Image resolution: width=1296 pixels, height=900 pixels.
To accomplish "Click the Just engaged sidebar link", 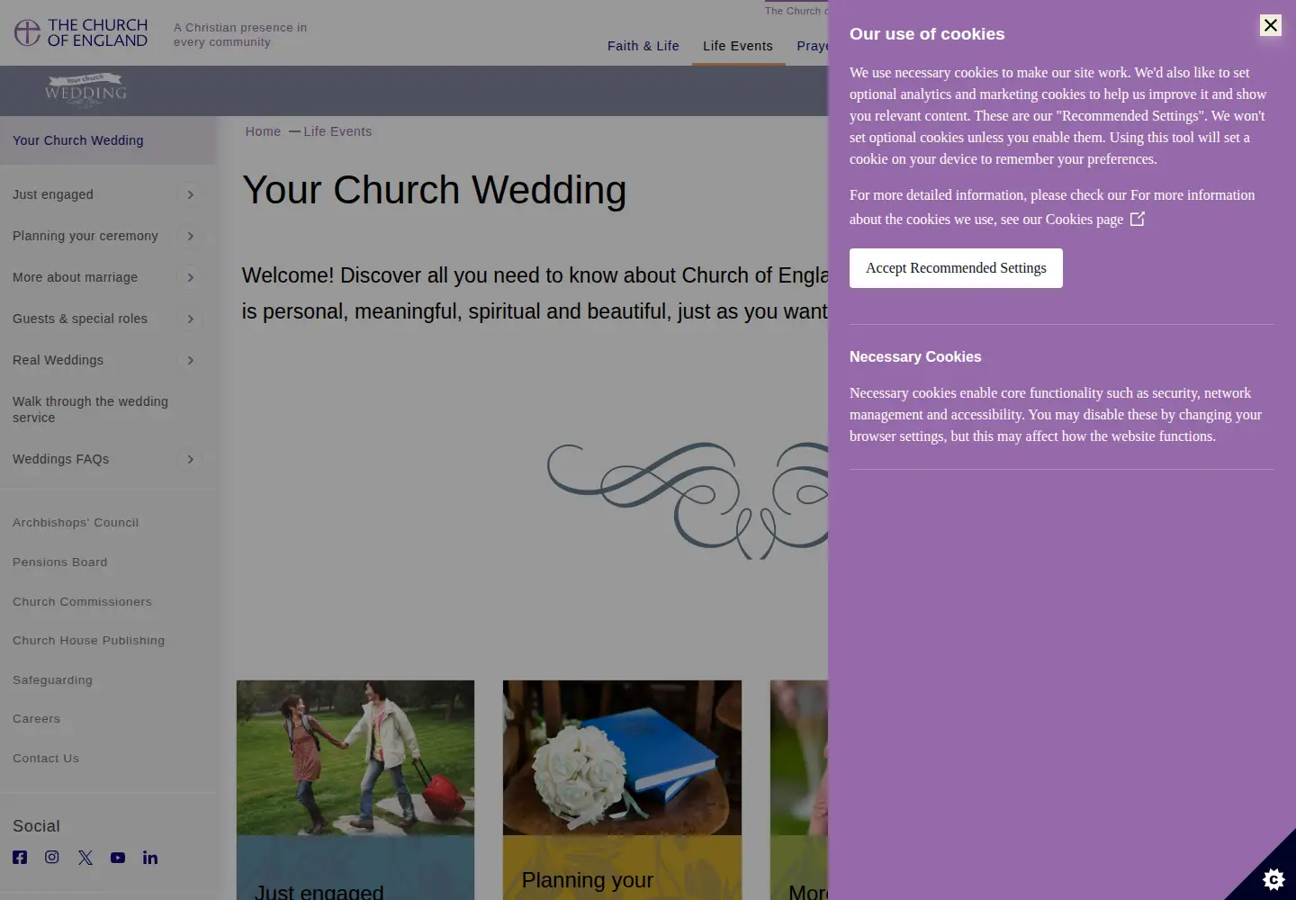I will [x=53, y=194].
